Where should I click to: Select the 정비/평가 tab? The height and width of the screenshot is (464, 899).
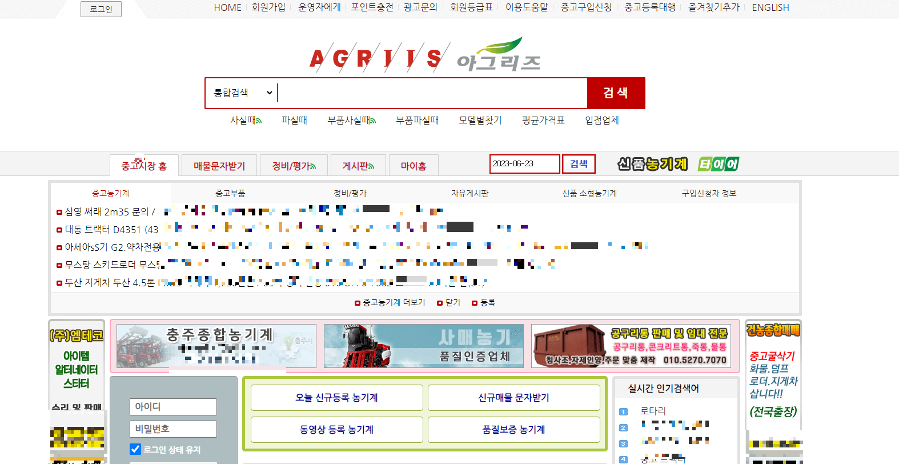point(294,166)
